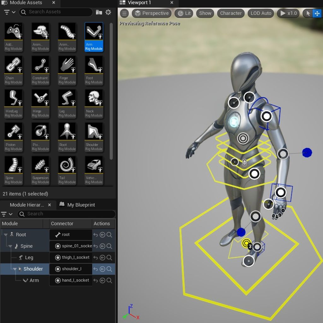Click the Lit view mode button
323x323 pixels.
click(184, 13)
